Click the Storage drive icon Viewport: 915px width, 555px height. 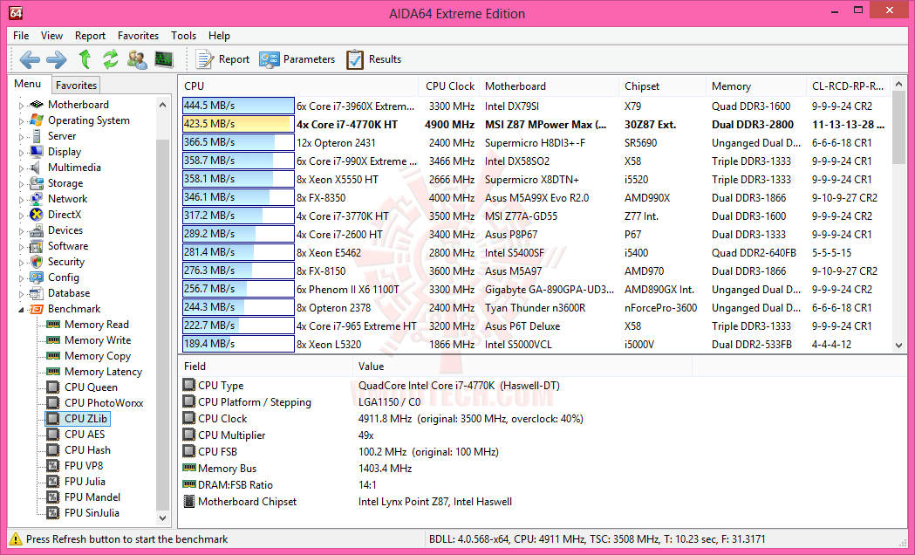36,183
